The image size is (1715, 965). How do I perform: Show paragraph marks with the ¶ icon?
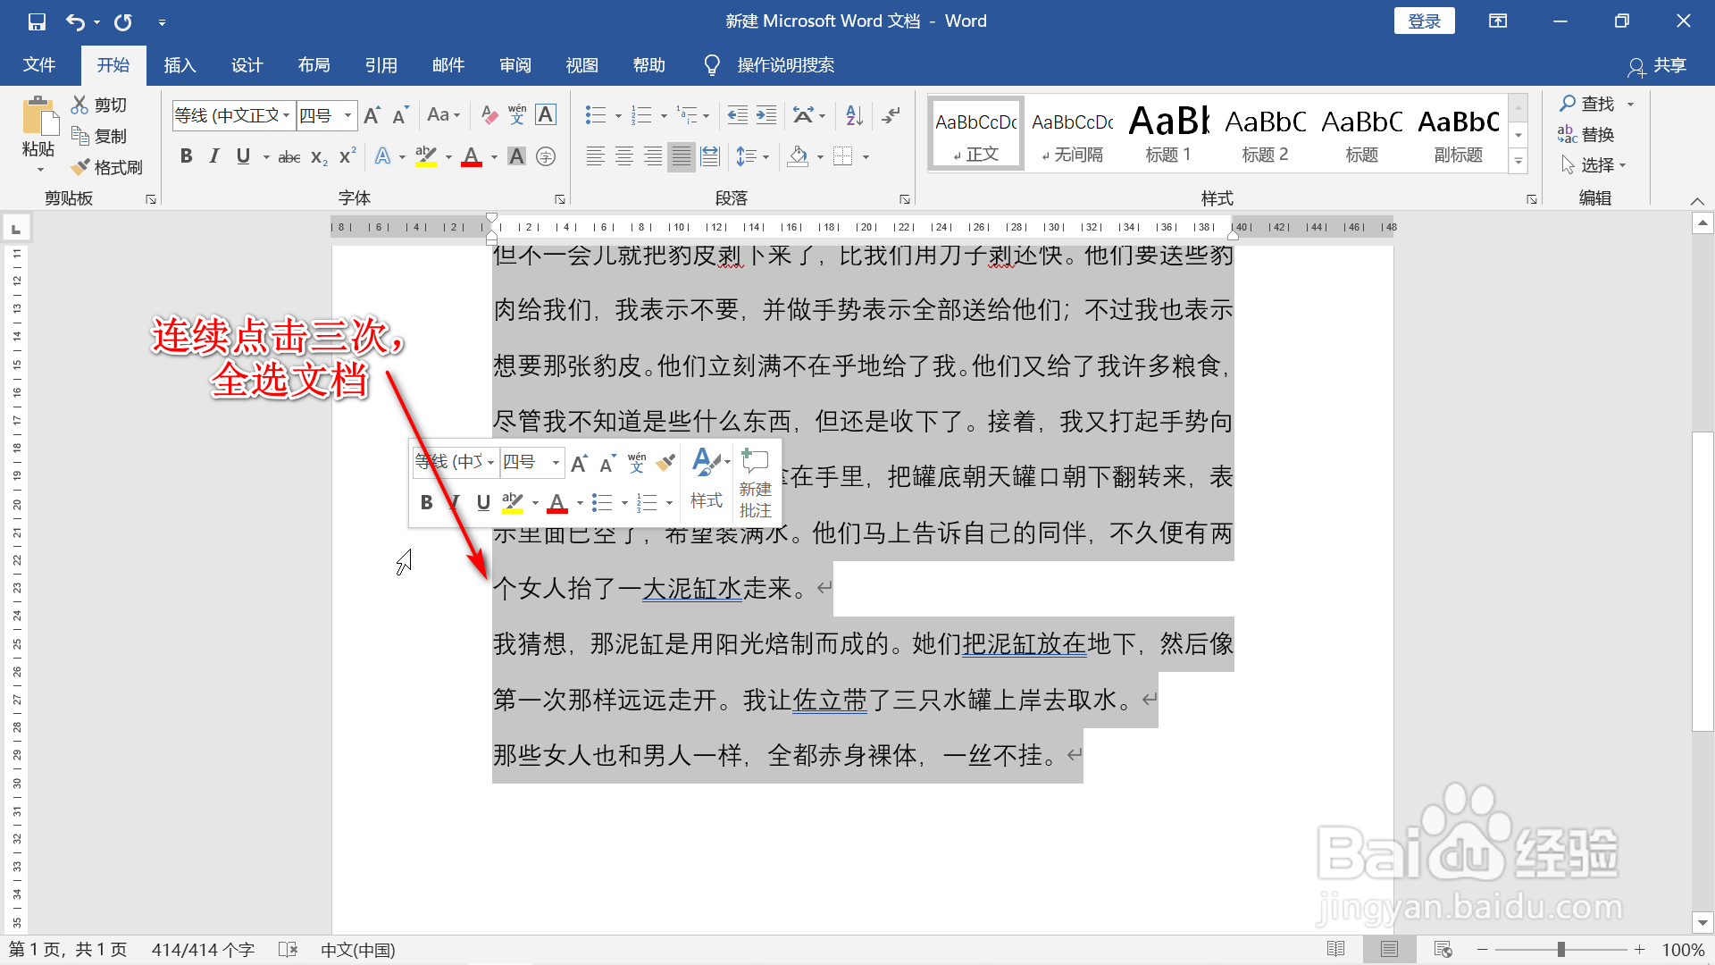pos(891,114)
